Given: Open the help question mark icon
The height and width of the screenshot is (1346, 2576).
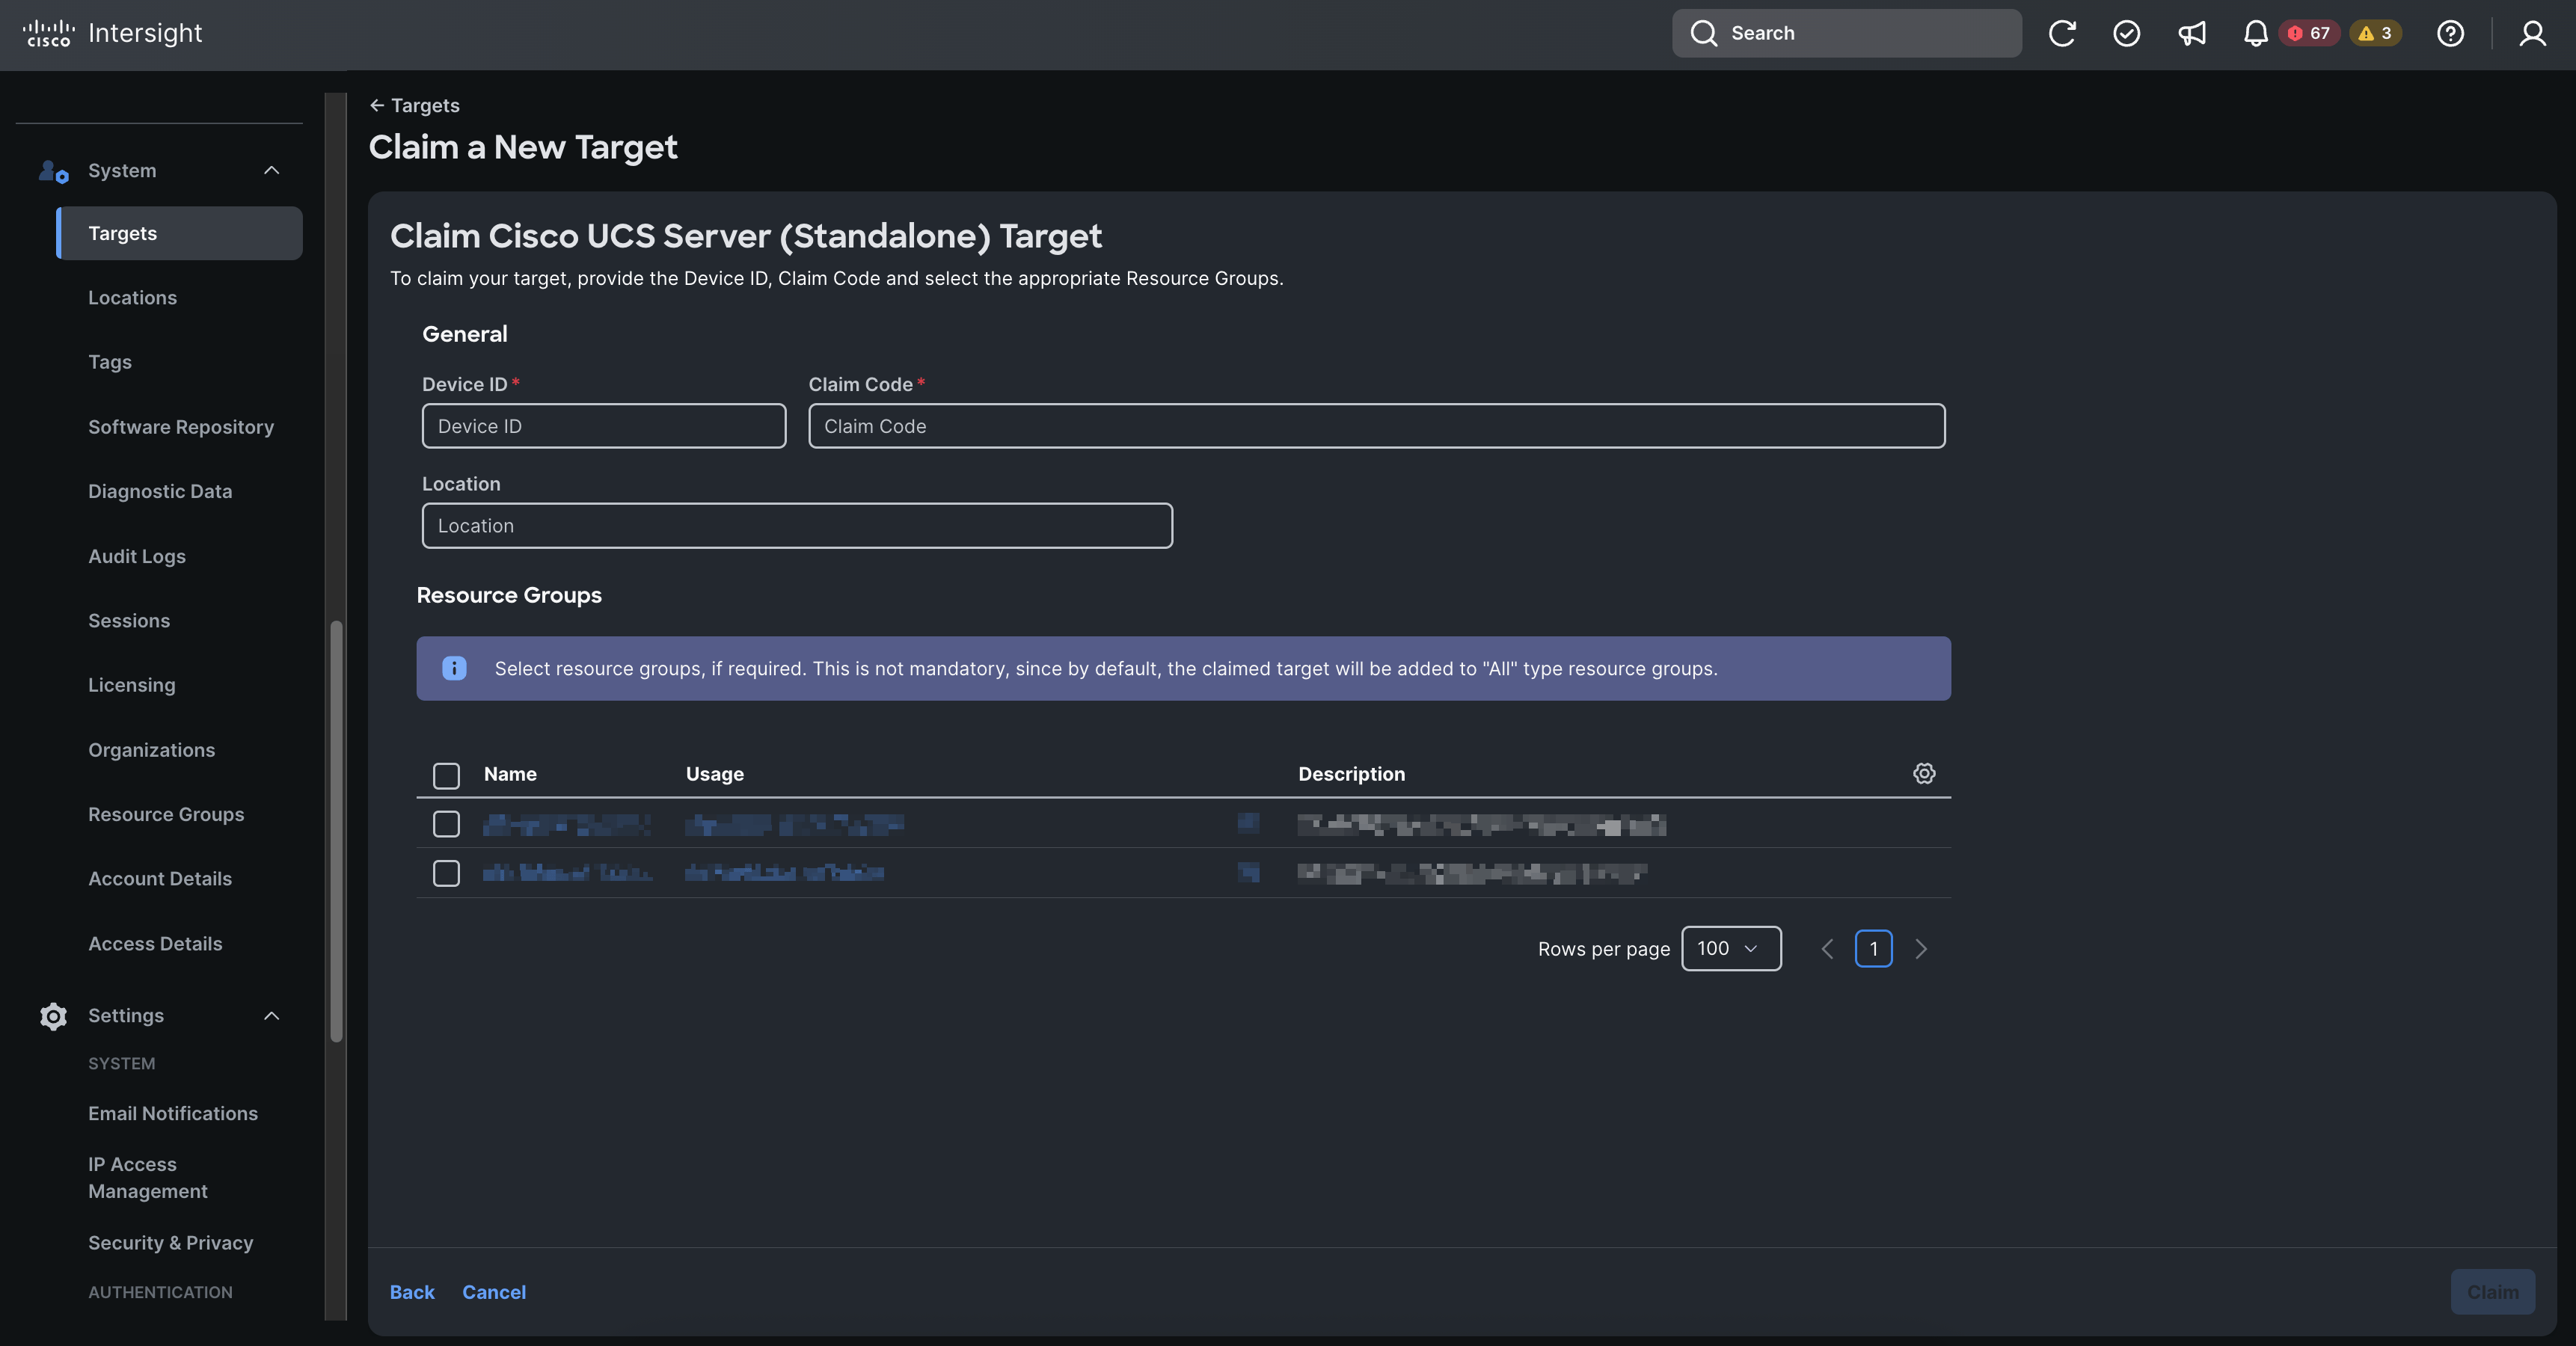Looking at the screenshot, I should click(x=2450, y=33).
